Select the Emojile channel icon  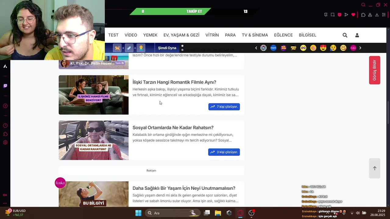[x=293, y=48]
